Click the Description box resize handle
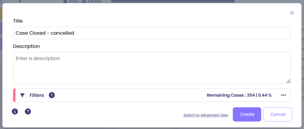 point(288,81)
